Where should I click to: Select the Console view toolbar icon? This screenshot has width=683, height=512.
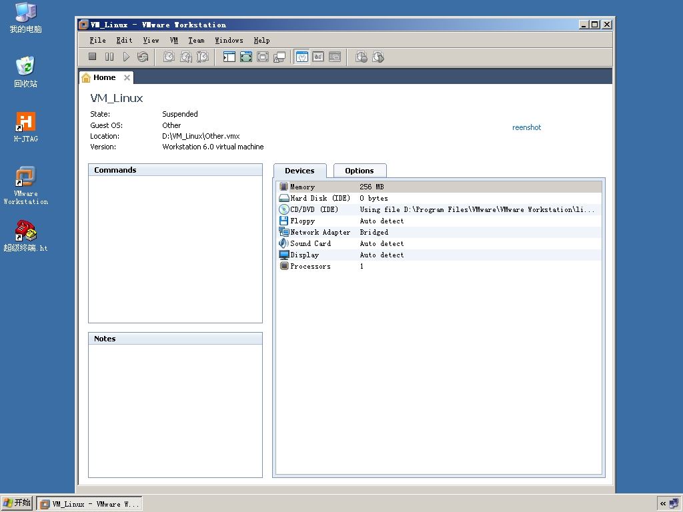pos(335,57)
